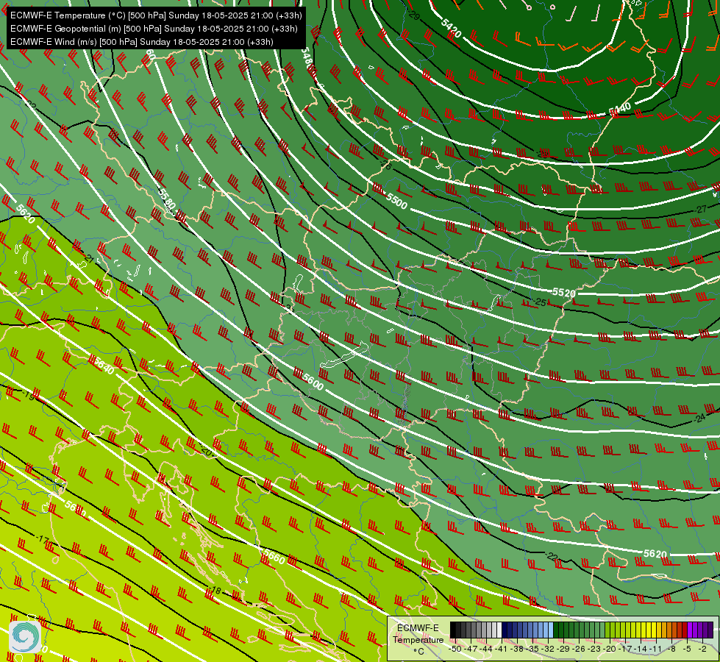Click the legend tick label '-29'
The image size is (720, 662).
click(563, 649)
